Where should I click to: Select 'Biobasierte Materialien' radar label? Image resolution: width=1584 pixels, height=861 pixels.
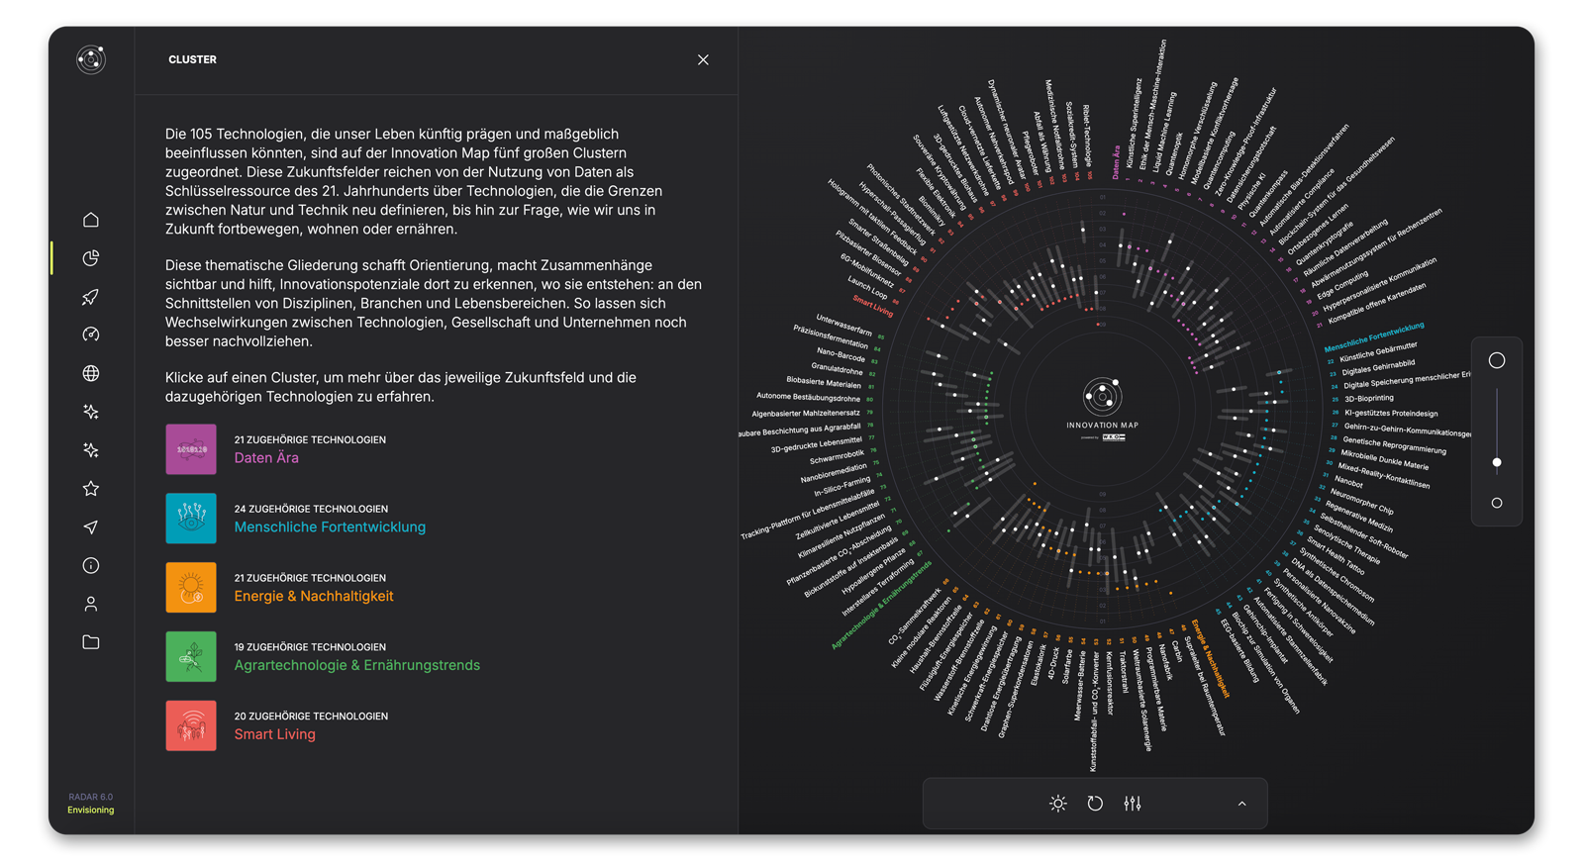(824, 383)
